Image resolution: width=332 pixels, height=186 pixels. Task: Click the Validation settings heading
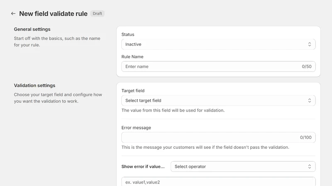[x=34, y=86]
